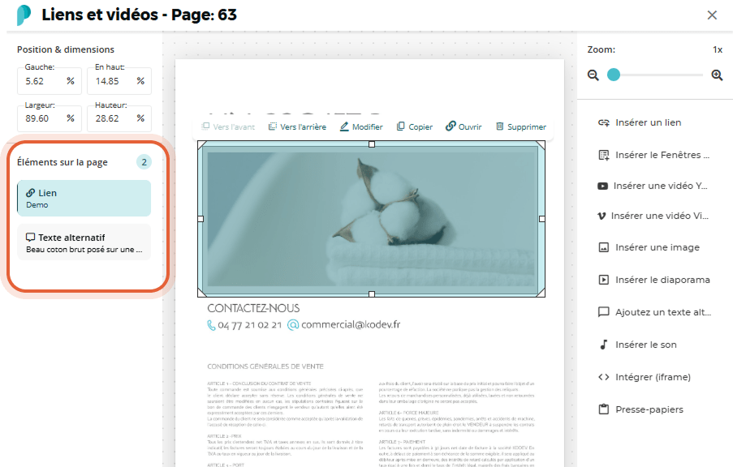Click the selected cotton image link area
The image size is (733, 467).
(x=372, y=219)
